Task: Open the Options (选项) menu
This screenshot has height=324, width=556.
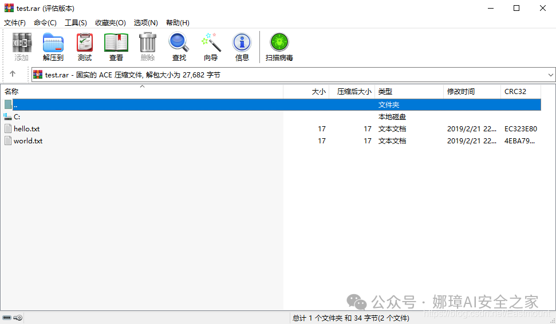Action: point(146,23)
